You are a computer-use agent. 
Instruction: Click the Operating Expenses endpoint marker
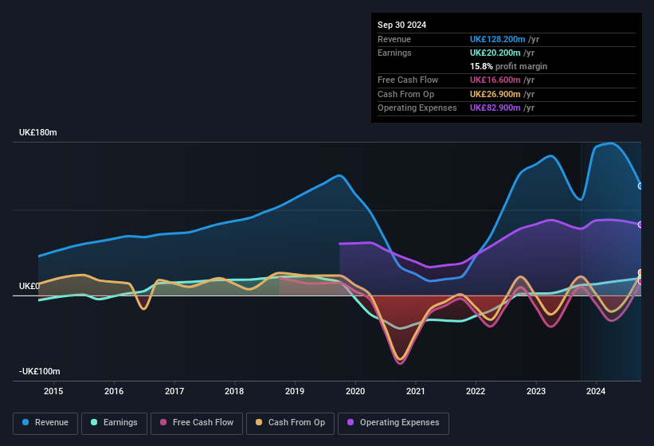[640, 225]
